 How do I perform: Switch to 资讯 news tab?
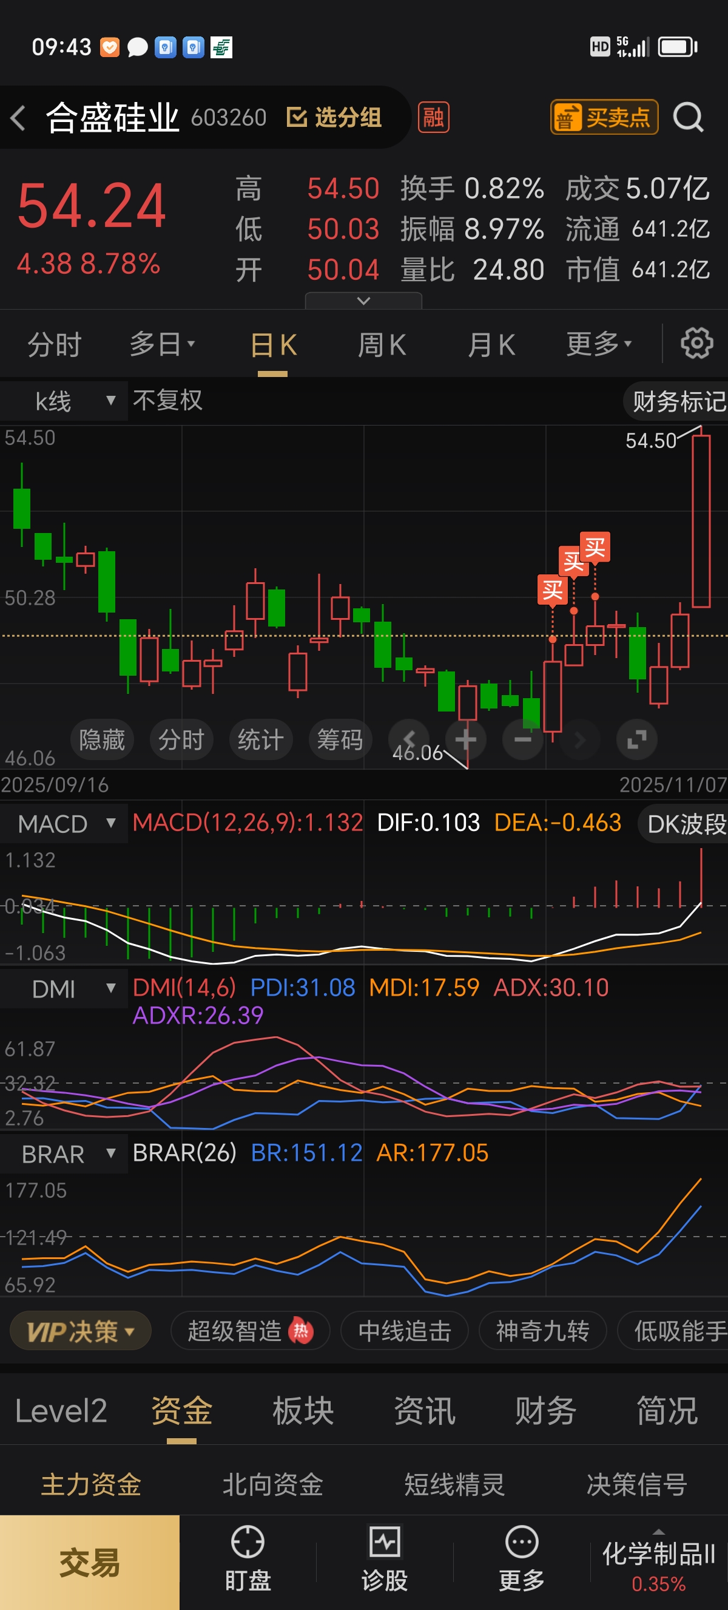point(425,1411)
